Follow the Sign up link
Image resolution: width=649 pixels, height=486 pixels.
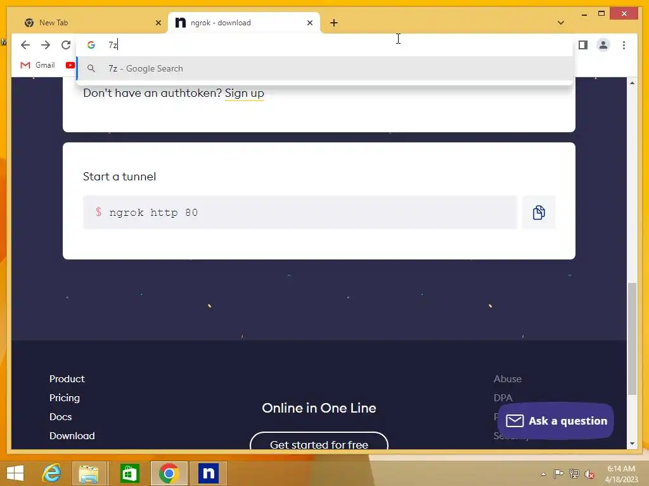244,93
